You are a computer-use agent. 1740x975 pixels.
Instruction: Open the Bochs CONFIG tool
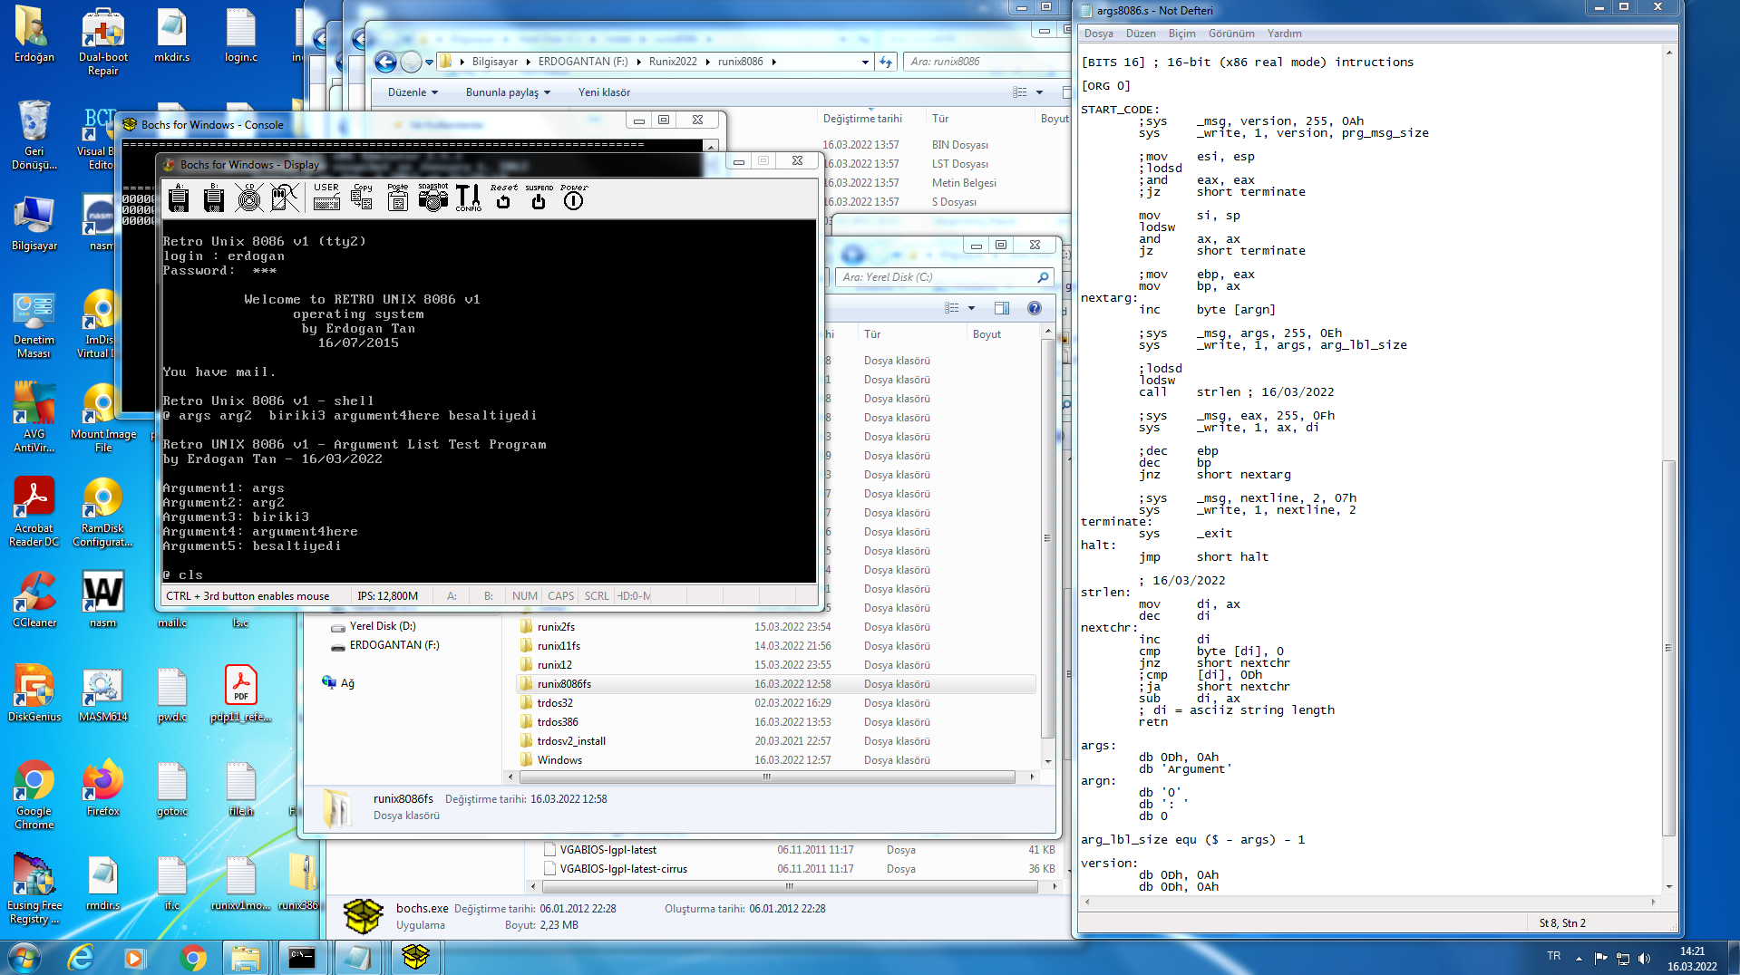tap(468, 198)
